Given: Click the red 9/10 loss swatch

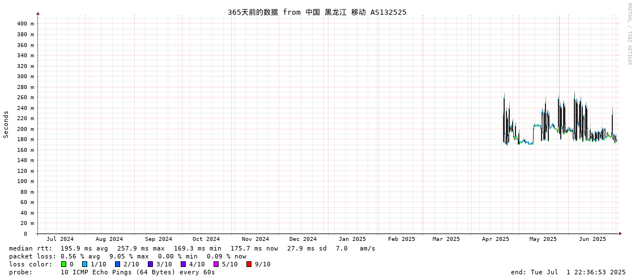Looking at the screenshot, I should pos(249,264).
